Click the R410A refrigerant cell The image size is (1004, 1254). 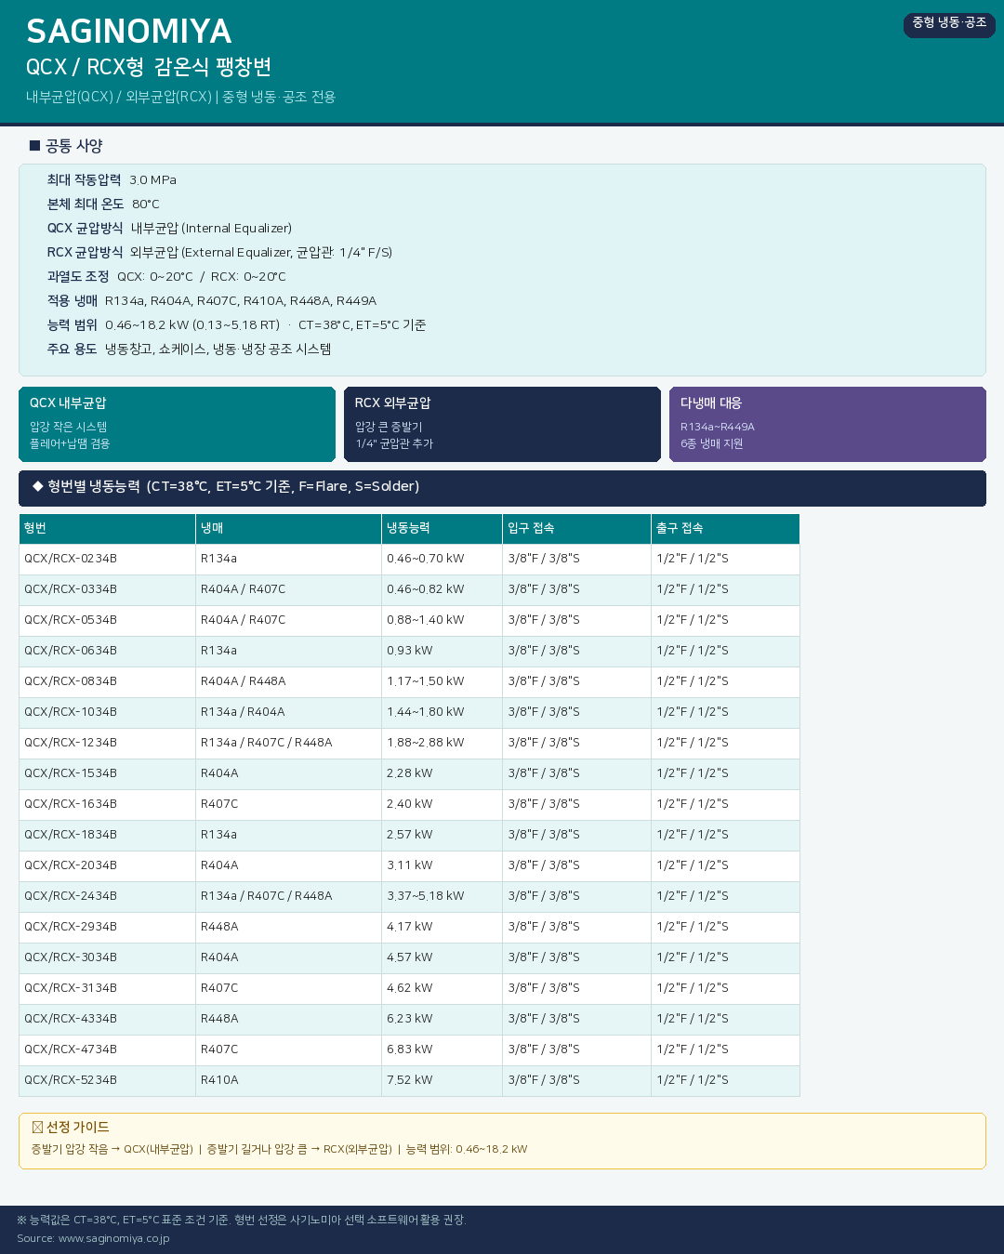point(288,1080)
